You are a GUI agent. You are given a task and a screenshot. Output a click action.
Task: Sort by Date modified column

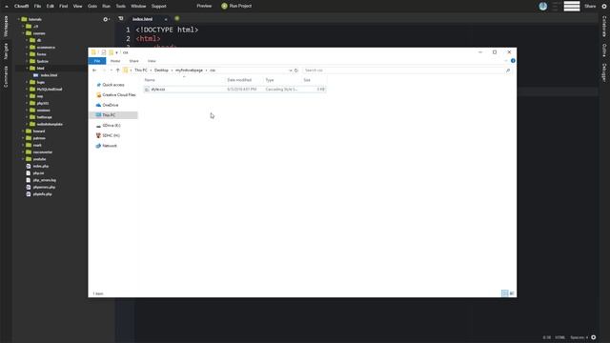coord(239,80)
